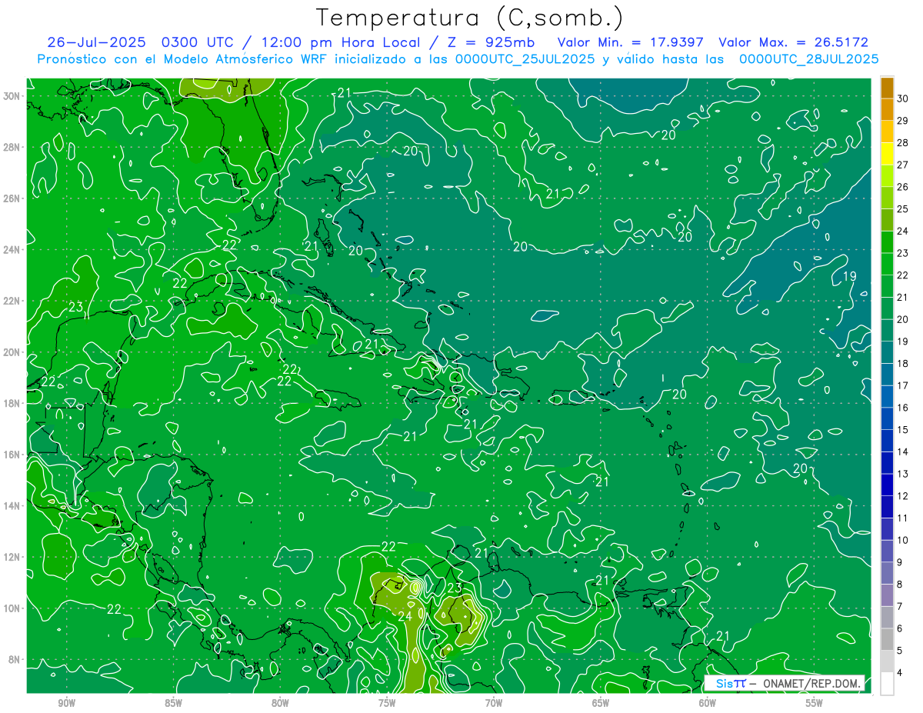The image size is (923, 713).
Task: Click the color scale label "28"
Action: [x=903, y=143]
